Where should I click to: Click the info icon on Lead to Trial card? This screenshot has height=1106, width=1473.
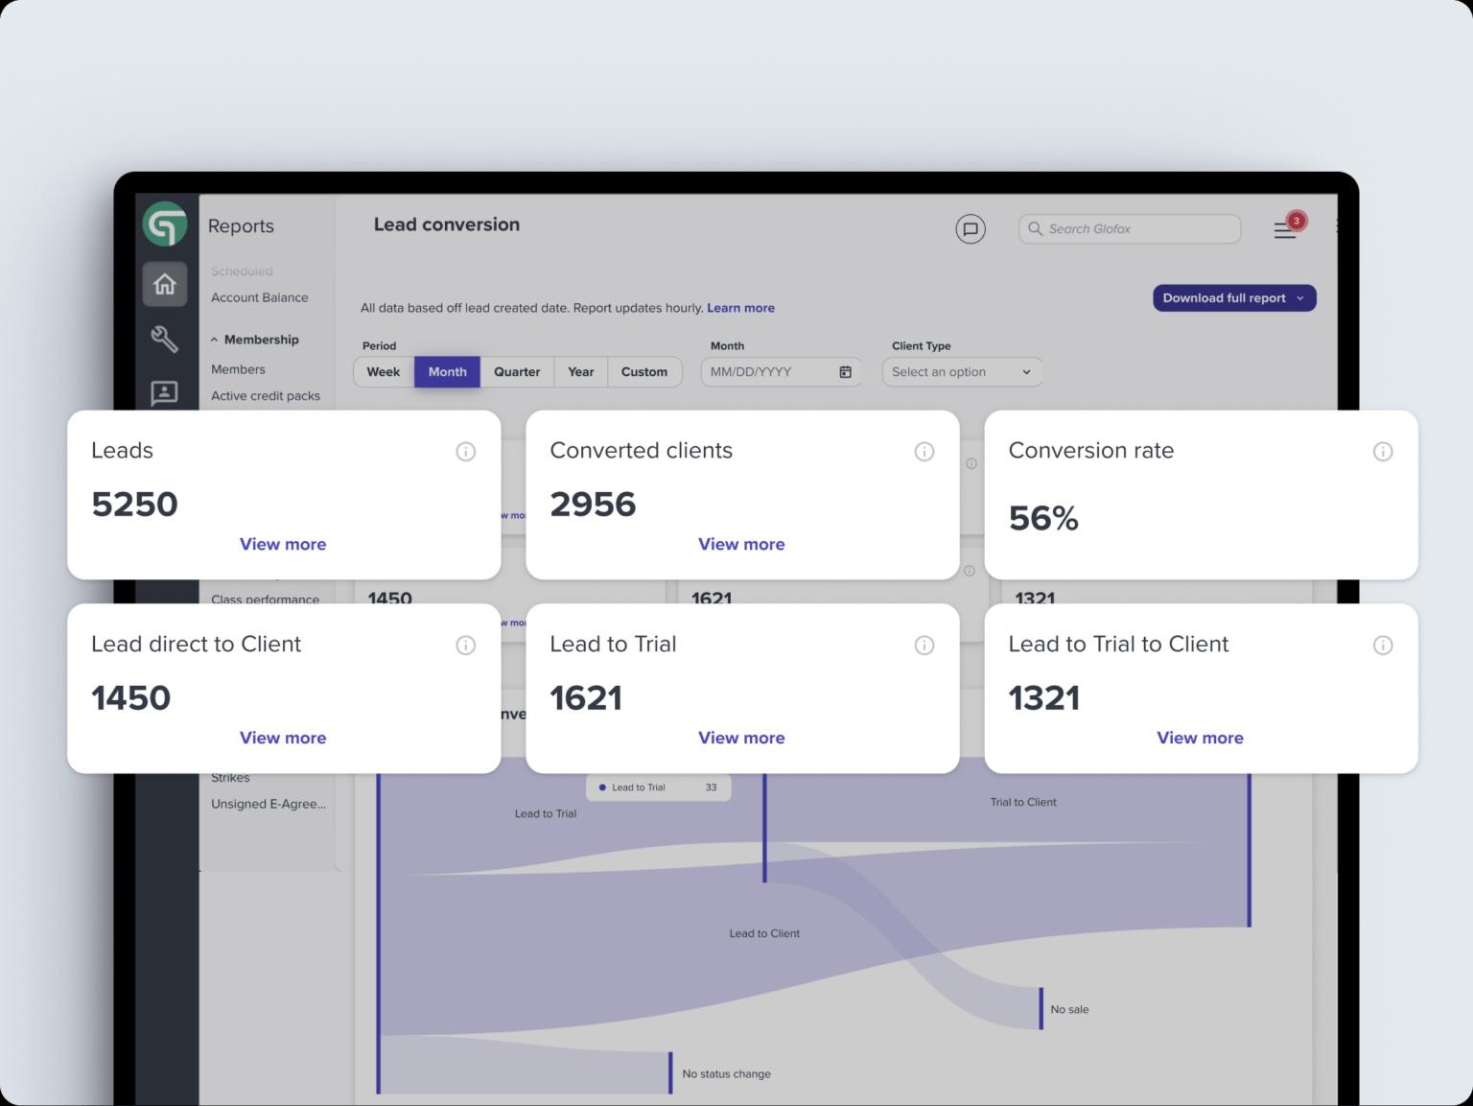point(924,645)
